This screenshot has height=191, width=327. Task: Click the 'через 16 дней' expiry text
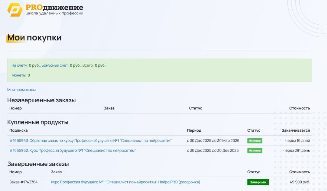(298, 140)
